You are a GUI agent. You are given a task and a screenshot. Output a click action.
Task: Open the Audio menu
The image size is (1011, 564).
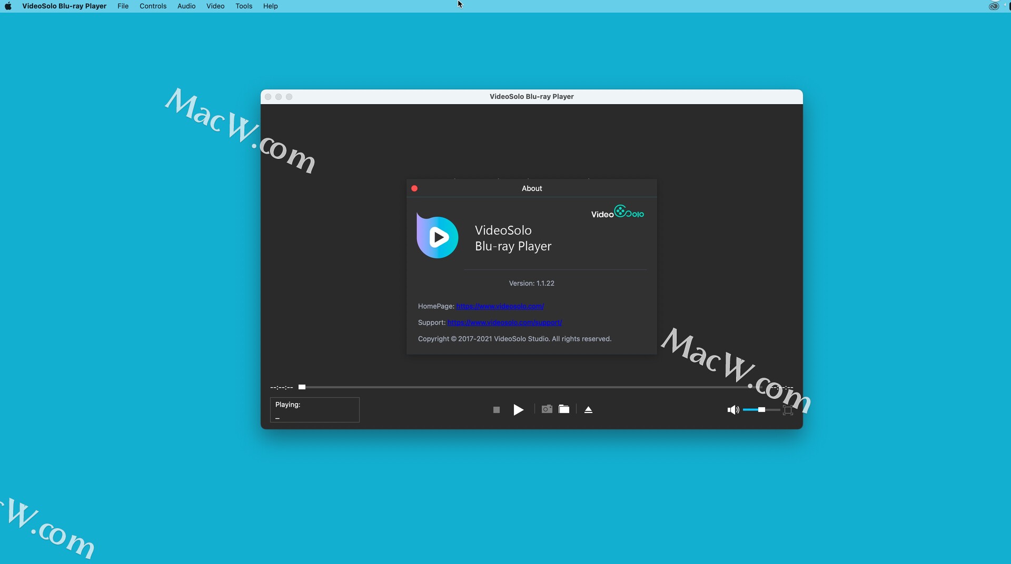click(x=186, y=6)
